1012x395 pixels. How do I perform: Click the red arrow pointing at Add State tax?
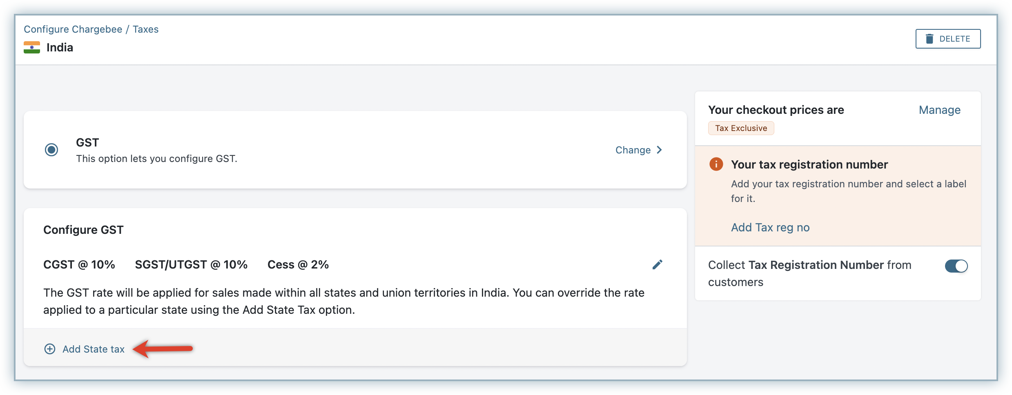click(163, 348)
